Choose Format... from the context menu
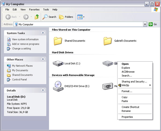Viewport: 161px width, 131px height. 127,91
